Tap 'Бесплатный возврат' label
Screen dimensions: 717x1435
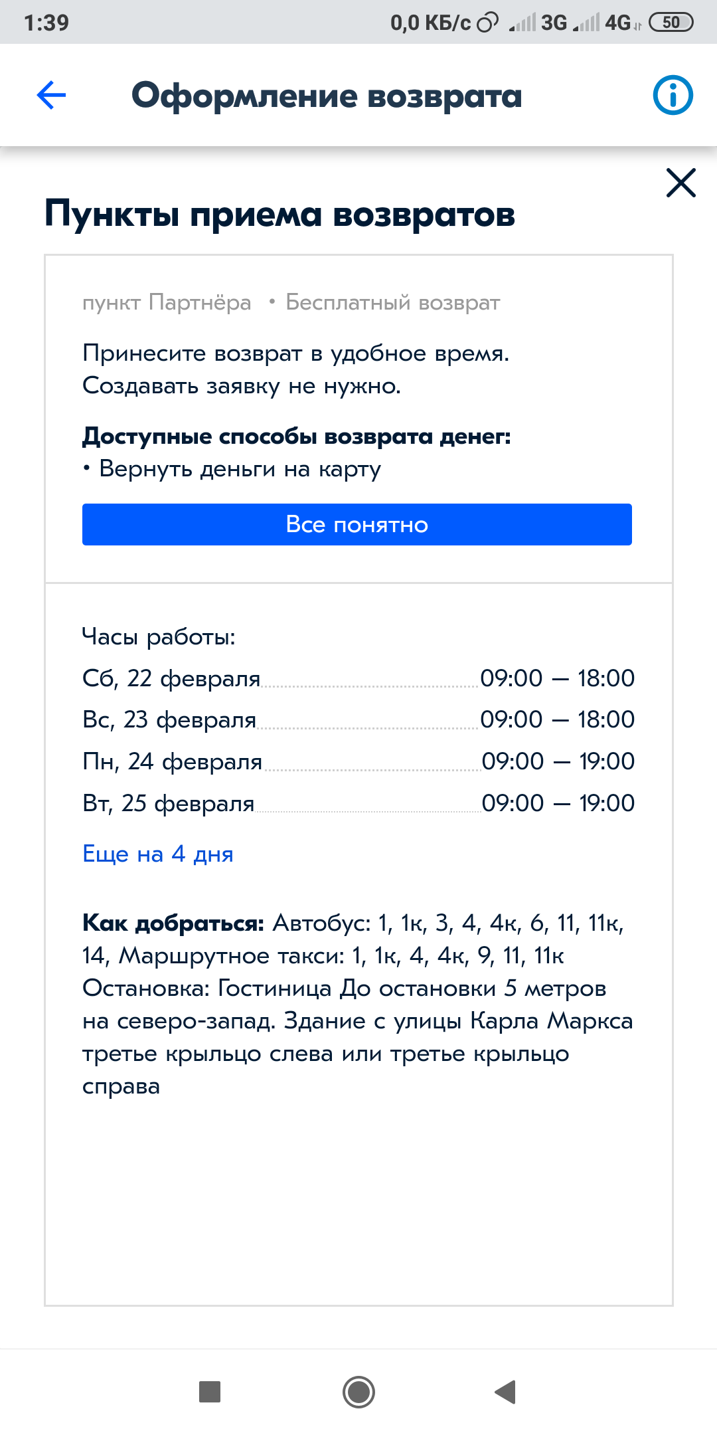tap(392, 302)
